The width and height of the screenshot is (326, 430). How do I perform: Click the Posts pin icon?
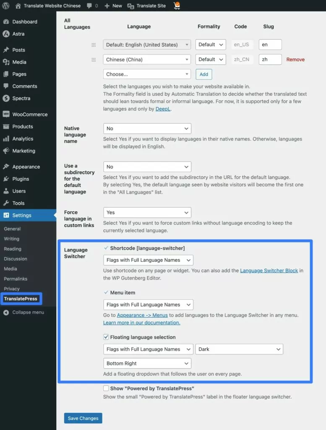[x=6, y=50]
